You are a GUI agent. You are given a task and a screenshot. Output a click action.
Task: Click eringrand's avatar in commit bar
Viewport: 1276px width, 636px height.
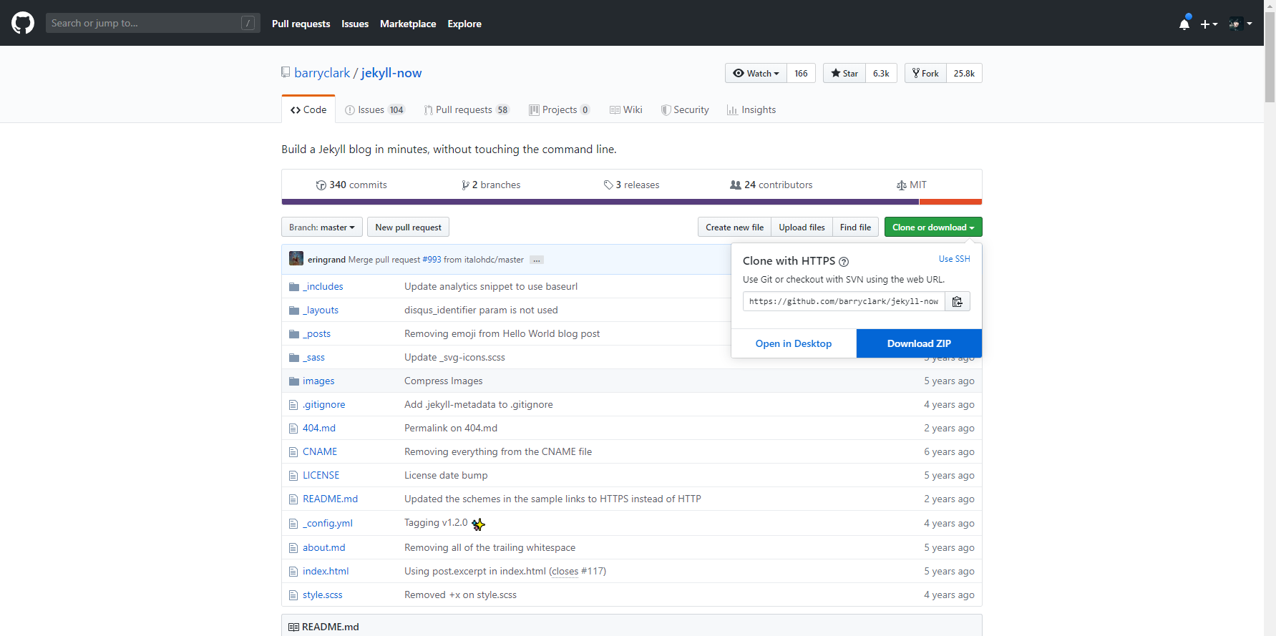pos(296,258)
